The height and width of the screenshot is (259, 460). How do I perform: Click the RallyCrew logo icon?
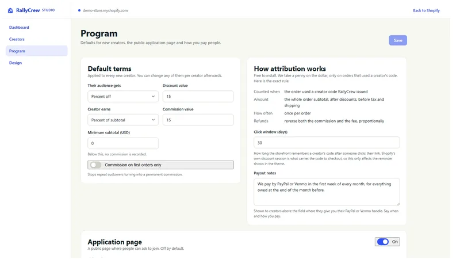(x=10, y=10)
